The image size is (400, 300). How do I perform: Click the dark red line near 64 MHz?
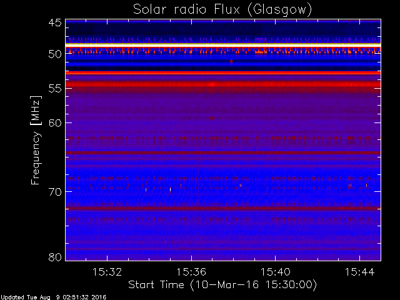(x=223, y=152)
